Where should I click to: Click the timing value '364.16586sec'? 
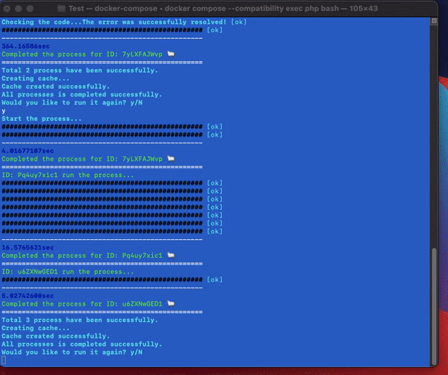[x=25, y=46]
